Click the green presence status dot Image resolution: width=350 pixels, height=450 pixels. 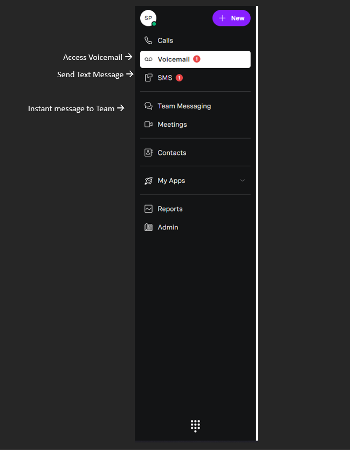pos(154,24)
